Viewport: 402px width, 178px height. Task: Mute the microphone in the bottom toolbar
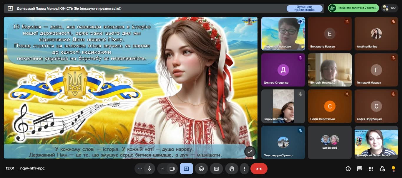(x=149, y=169)
